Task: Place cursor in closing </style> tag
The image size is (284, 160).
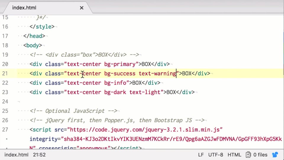Action: [x=42, y=27]
